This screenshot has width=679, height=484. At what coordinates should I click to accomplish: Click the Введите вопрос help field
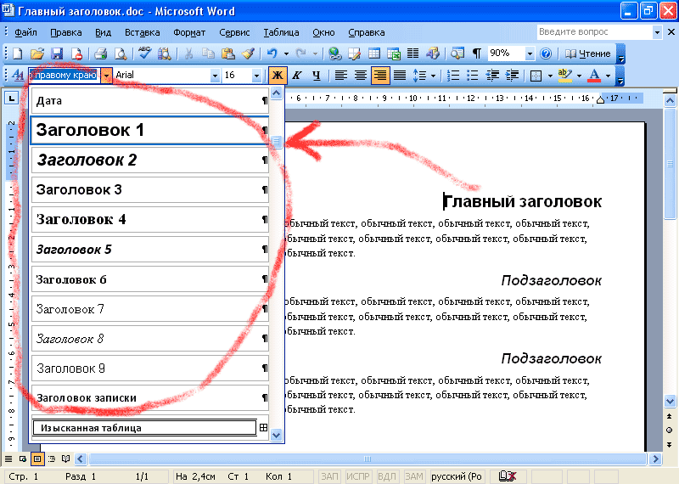pos(592,32)
